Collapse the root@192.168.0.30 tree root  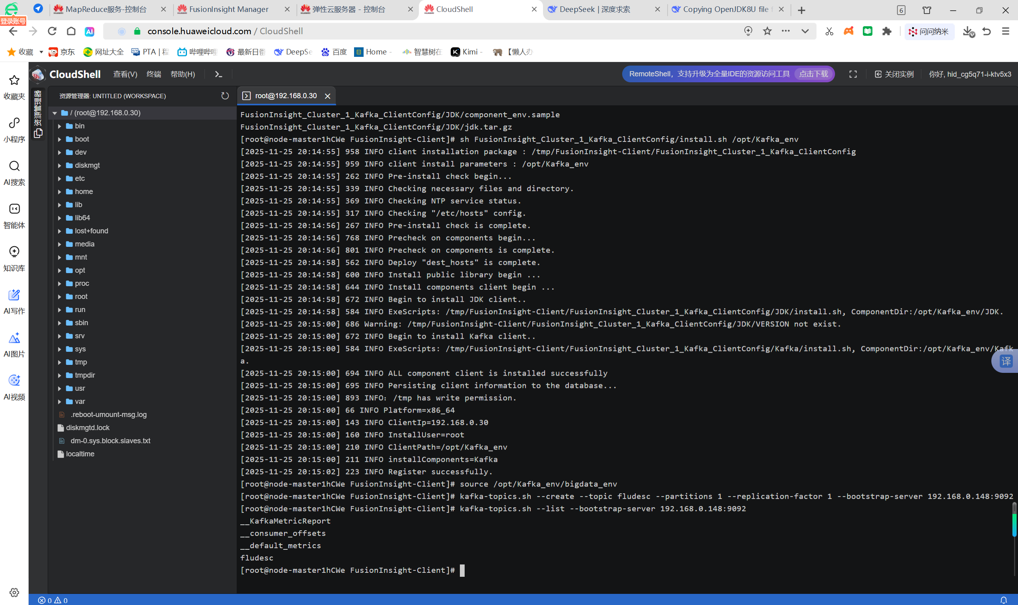point(55,113)
